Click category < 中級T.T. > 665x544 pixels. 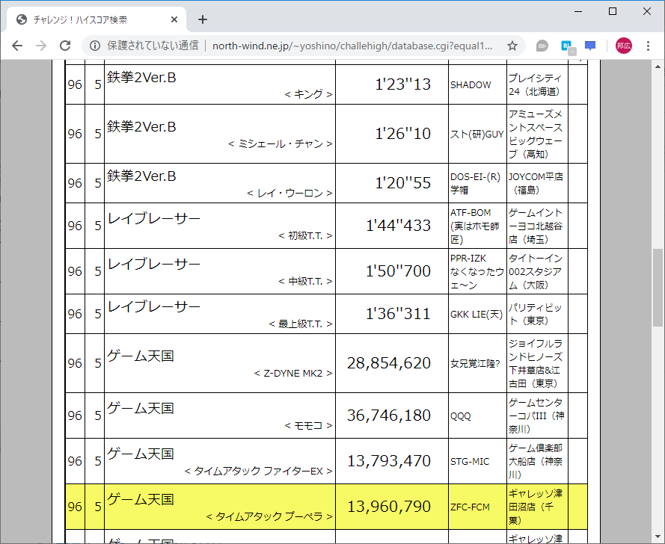click(x=305, y=281)
